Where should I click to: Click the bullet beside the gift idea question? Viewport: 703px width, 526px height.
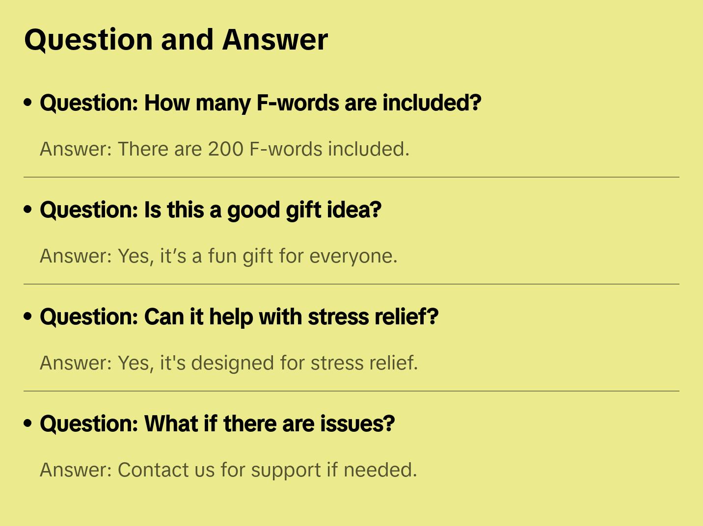28,210
